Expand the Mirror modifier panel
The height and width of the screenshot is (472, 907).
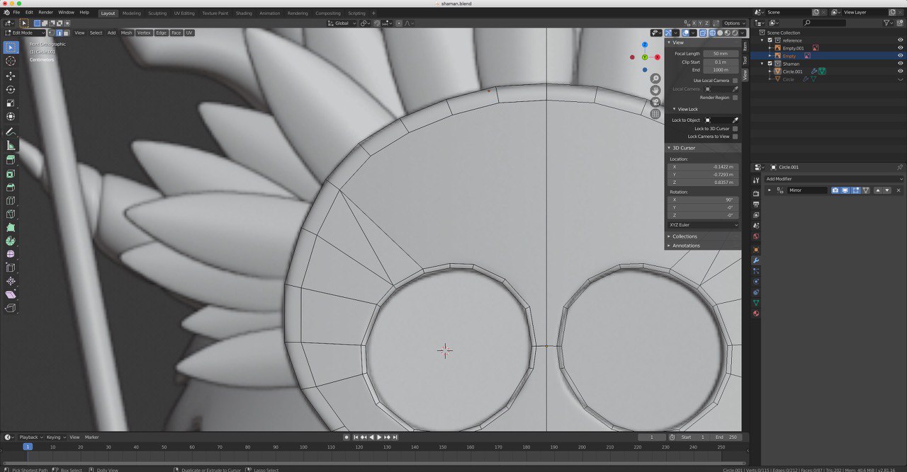click(770, 190)
